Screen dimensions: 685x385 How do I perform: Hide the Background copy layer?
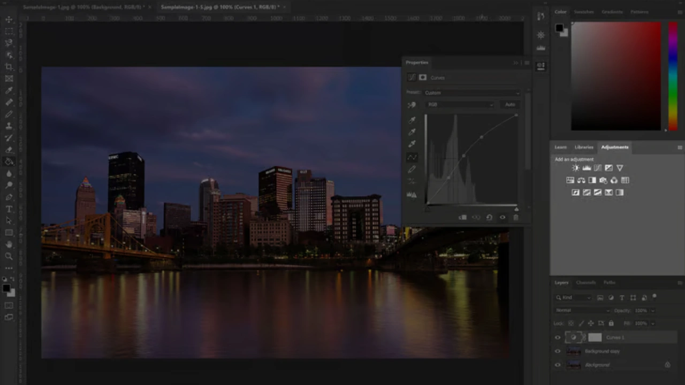click(x=558, y=351)
